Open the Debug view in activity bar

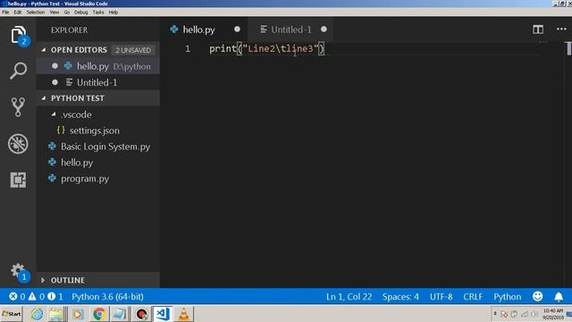click(x=18, y=143)
